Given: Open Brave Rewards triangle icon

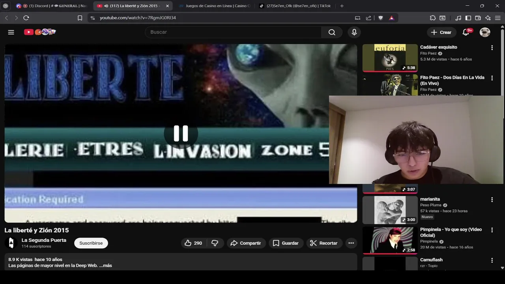Looking at the screenshot, I should 391,18.
